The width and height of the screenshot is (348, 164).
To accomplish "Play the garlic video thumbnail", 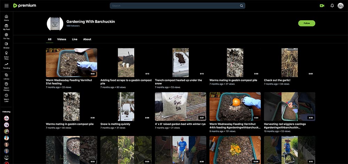I will pyautogui.click(x=290, y=63).
